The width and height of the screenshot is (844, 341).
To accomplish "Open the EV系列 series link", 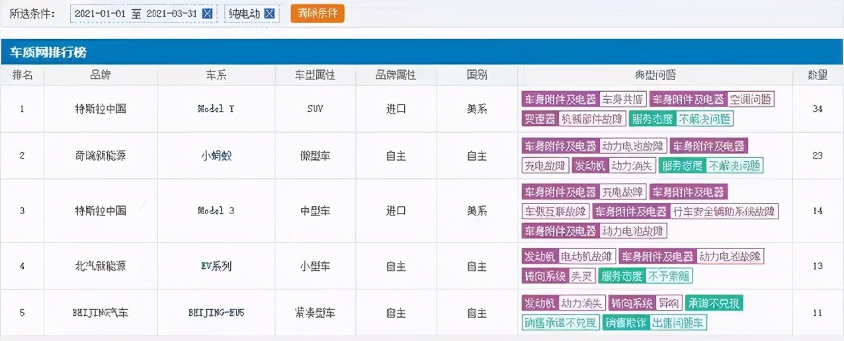I will click(216, 266).
